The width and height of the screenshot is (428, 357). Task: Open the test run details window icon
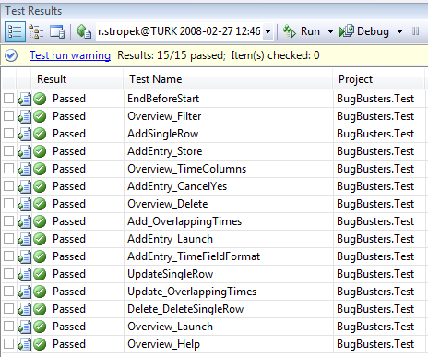pos(57,31)
